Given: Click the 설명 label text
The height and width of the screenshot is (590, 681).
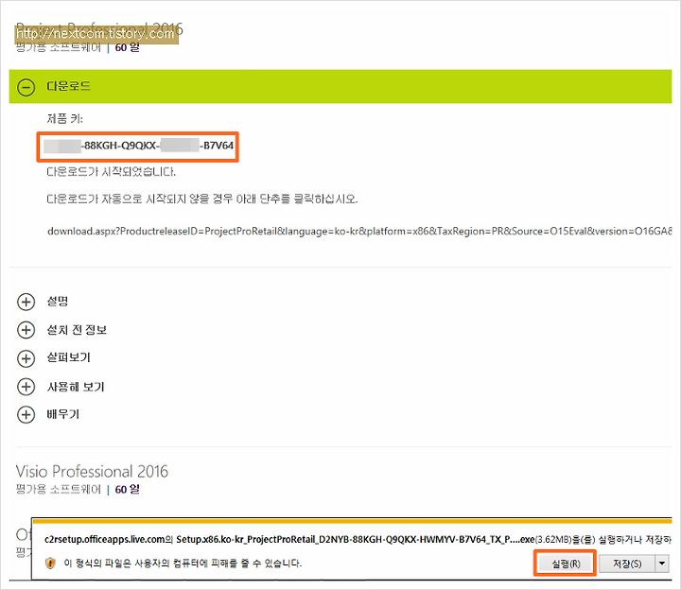Looking at the screenshot, I should coord(58,302).
